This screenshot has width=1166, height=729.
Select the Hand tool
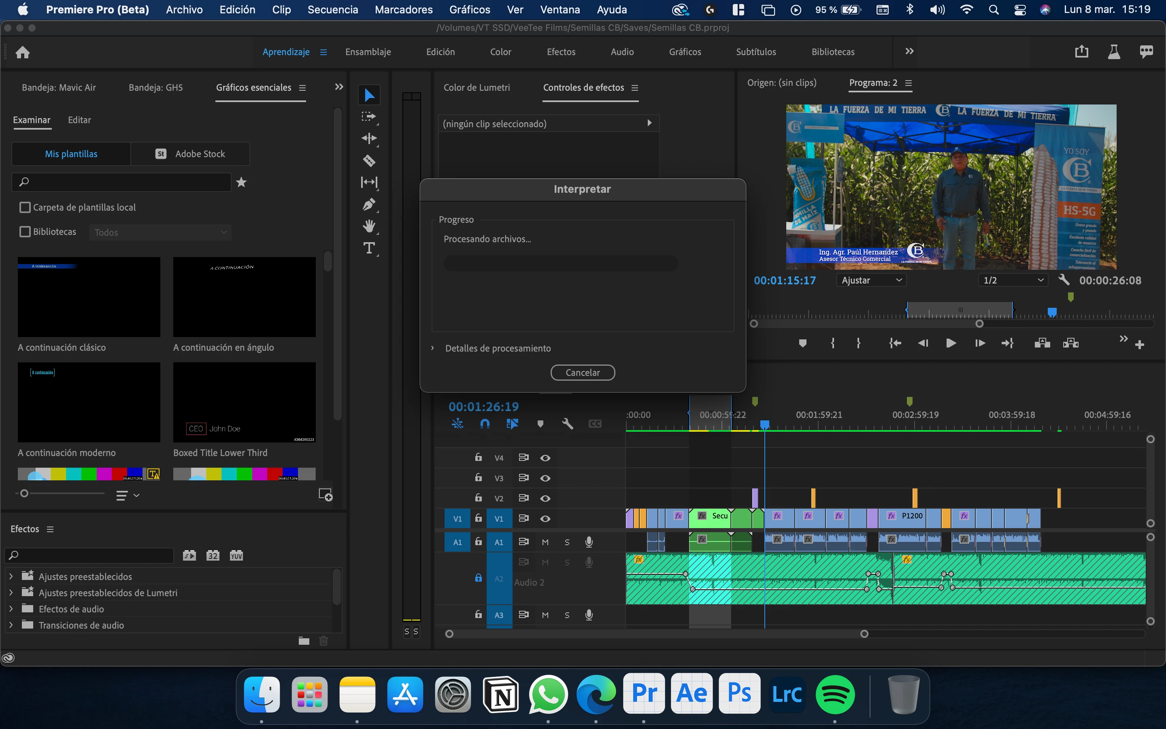point(369,226)
